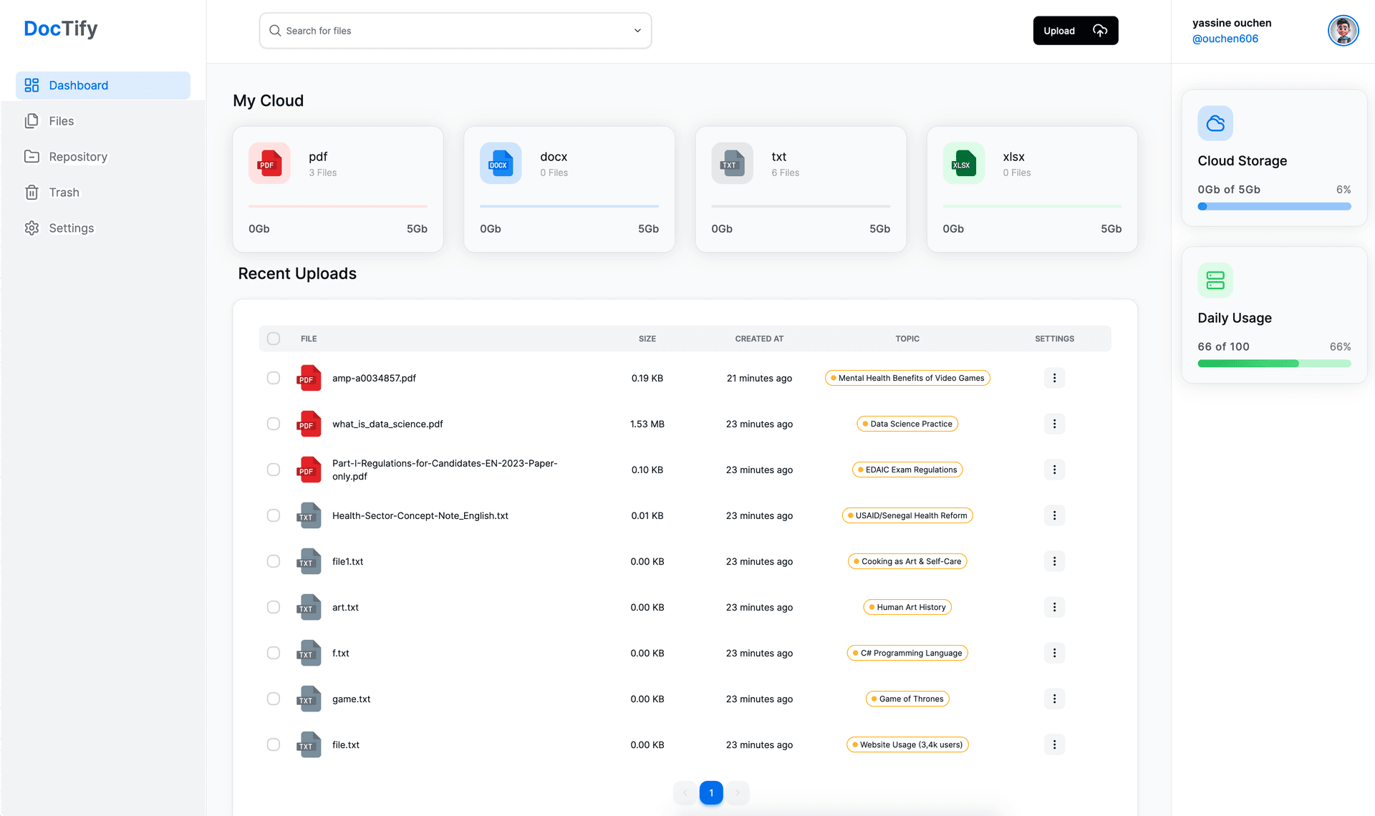
Task: Open three-dot menu for Part-I-Regulations pdf
Action: point(1054,470)
